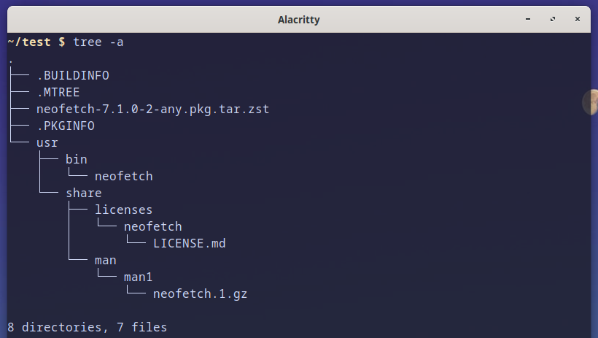Minimize the Alacritty window
598x338 pixels.
528,19
